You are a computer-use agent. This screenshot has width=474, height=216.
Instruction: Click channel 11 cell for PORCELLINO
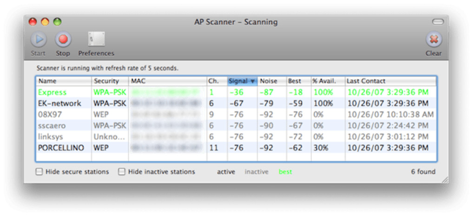(213, 148)
